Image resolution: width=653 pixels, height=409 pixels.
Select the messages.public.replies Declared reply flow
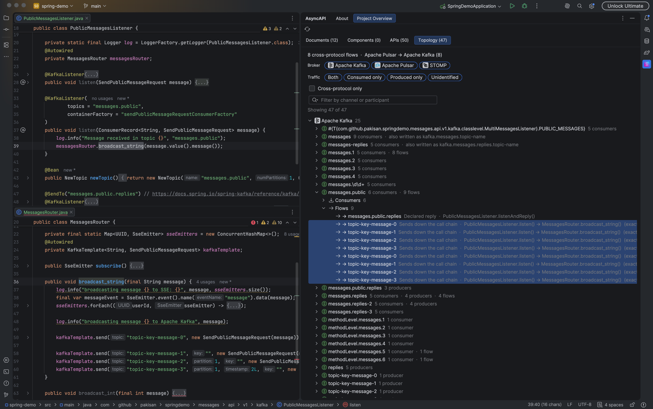(472, 216)
